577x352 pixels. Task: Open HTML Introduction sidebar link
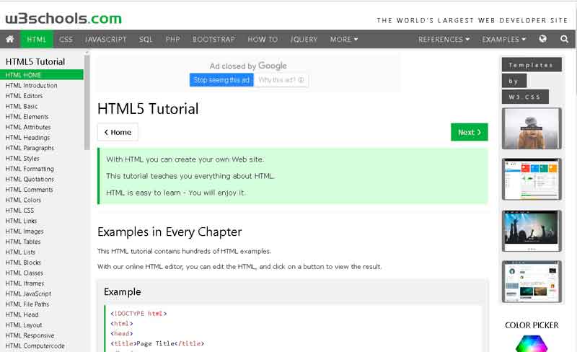(x=31, y=85)
